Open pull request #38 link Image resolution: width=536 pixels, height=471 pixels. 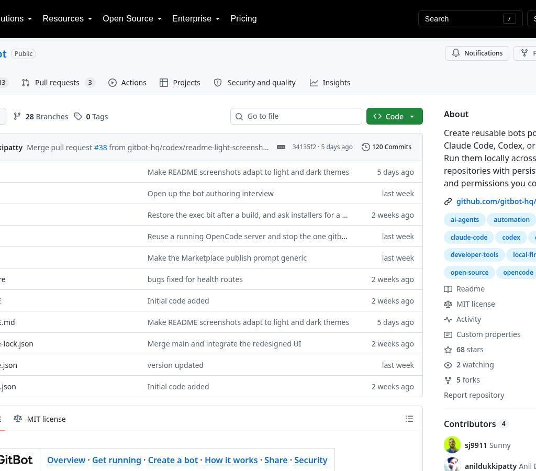coord(100,147)
